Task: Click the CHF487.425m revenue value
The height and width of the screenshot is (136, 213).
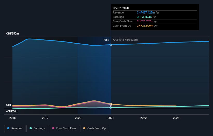Action: (x=146, y=12)
